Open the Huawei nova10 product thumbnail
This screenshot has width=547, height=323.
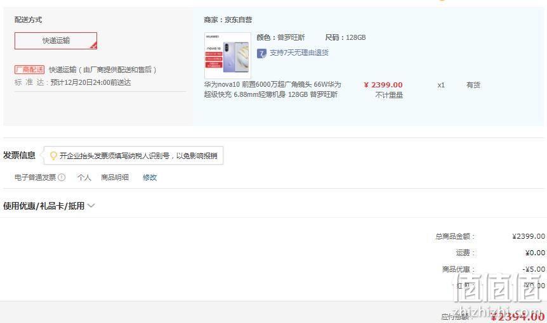[227, 56]
